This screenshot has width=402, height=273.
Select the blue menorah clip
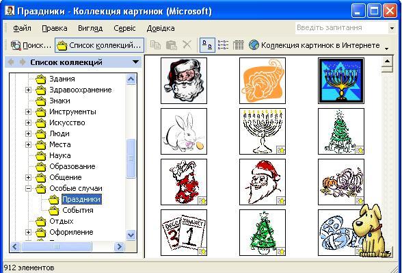341,81
